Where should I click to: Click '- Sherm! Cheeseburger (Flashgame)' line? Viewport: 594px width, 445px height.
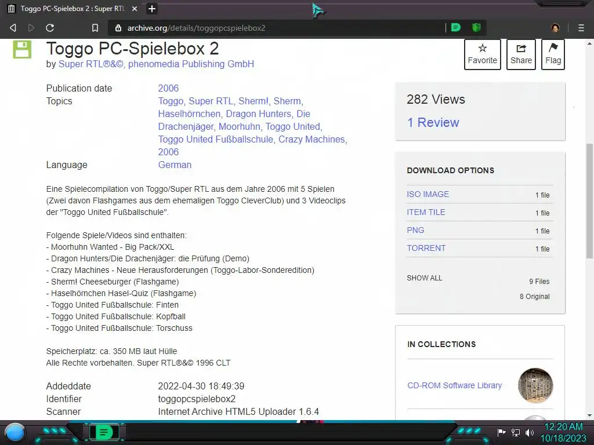tap(113, 282)
